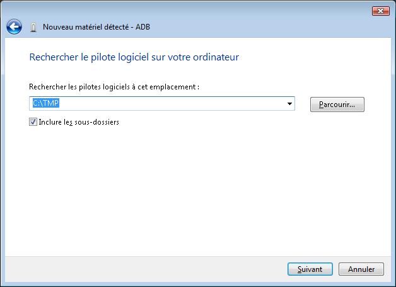This screenshot has height=287, width=396.
Task: Click the heading 'Rechercher le pilote logiciel sur votre ordinateur'
Action: click(x=134, y=57)
